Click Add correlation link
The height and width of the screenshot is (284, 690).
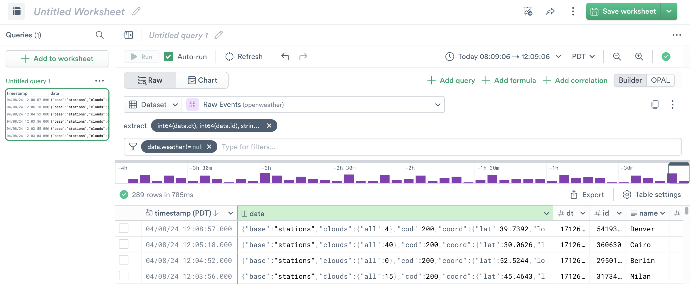coord(575,80)
